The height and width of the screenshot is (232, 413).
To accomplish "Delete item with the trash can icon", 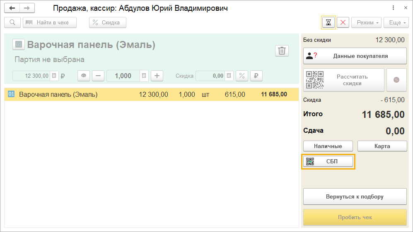I will (x=282, y=50).
